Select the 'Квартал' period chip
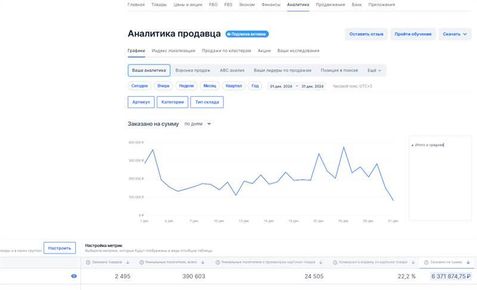Image resolution: width=477 pixels, height=290 pixels. 234,86
